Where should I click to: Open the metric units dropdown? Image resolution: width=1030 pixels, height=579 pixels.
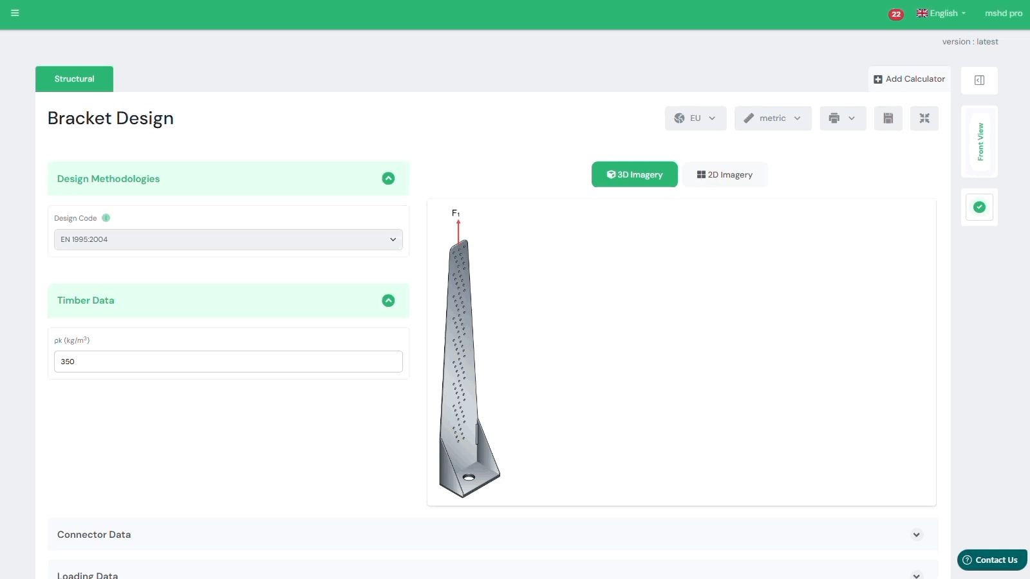(x=772, y=118)
